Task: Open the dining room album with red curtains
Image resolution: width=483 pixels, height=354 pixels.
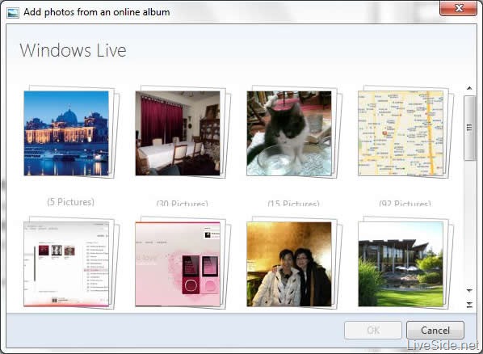Action: [178, 133]
